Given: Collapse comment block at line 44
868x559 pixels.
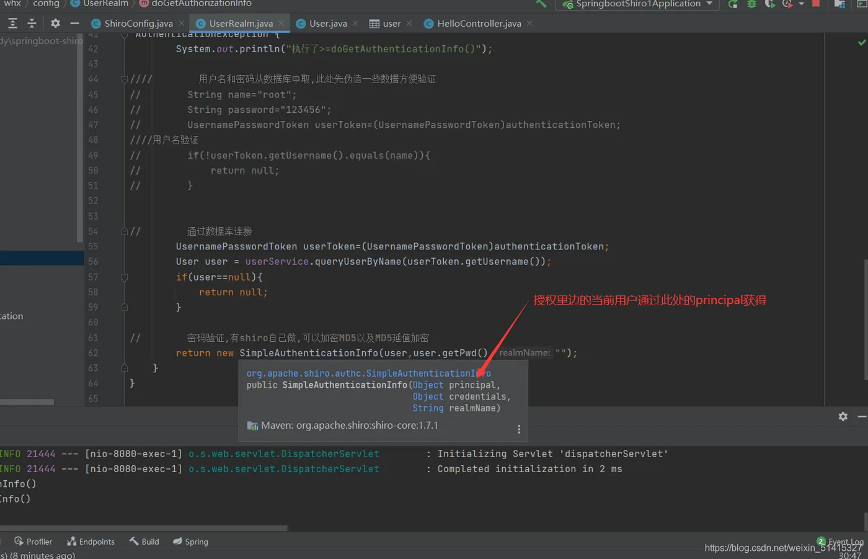Looking at the screenshot, I should pos(125,79).
